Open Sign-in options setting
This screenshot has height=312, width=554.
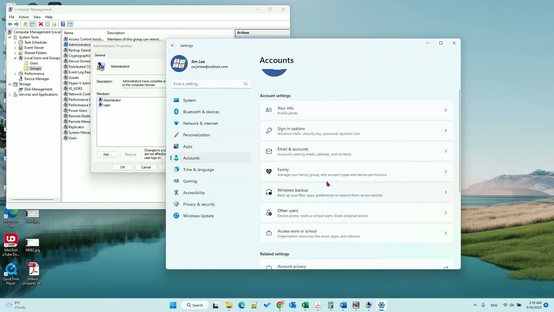click(x=357, y=131)
